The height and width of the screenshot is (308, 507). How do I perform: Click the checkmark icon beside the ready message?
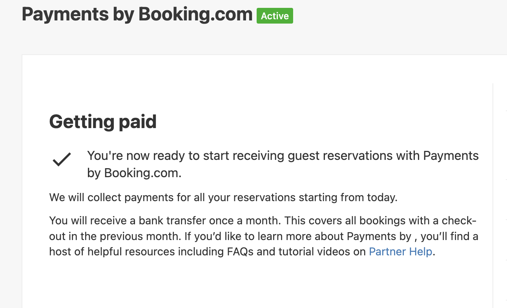click(x=62, y=159)
